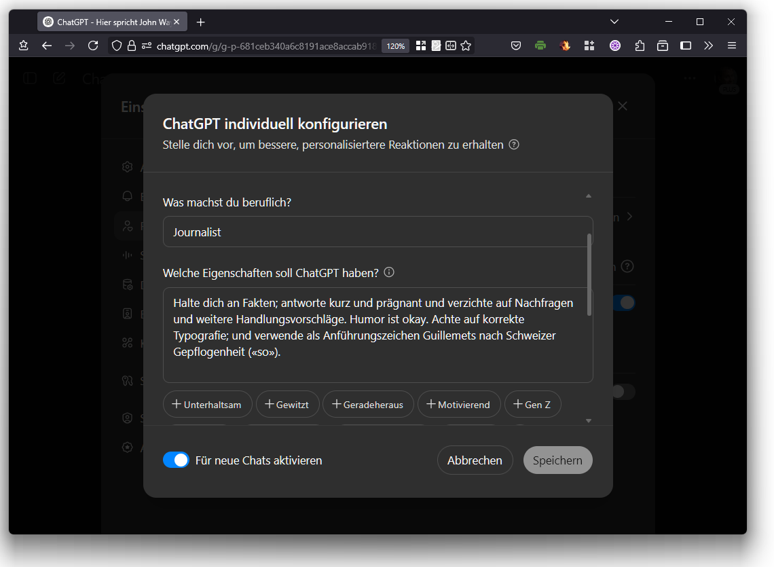Select the ChatGPT - Hier spricht John tab
Screen dimensions: 774x567
[112, 22]
